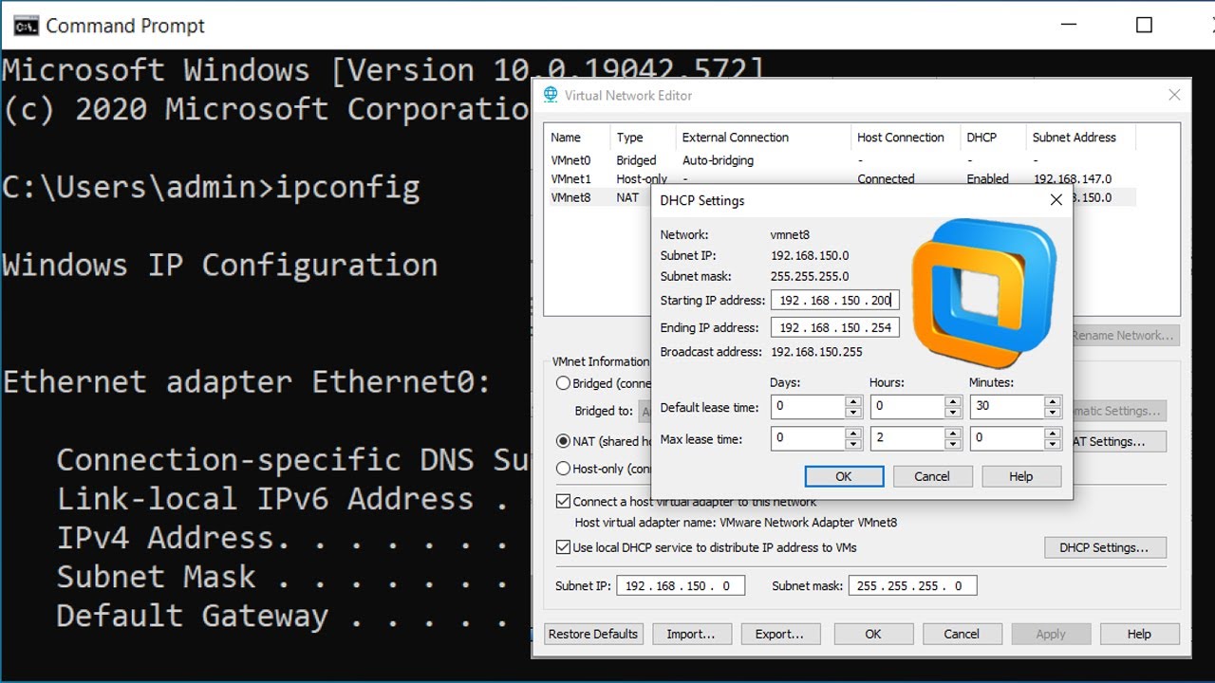Viewport: 1215px width, 683px height.
Task: Toggle Use local DHCP service checkbox
Action: click(x=563, y=547)
